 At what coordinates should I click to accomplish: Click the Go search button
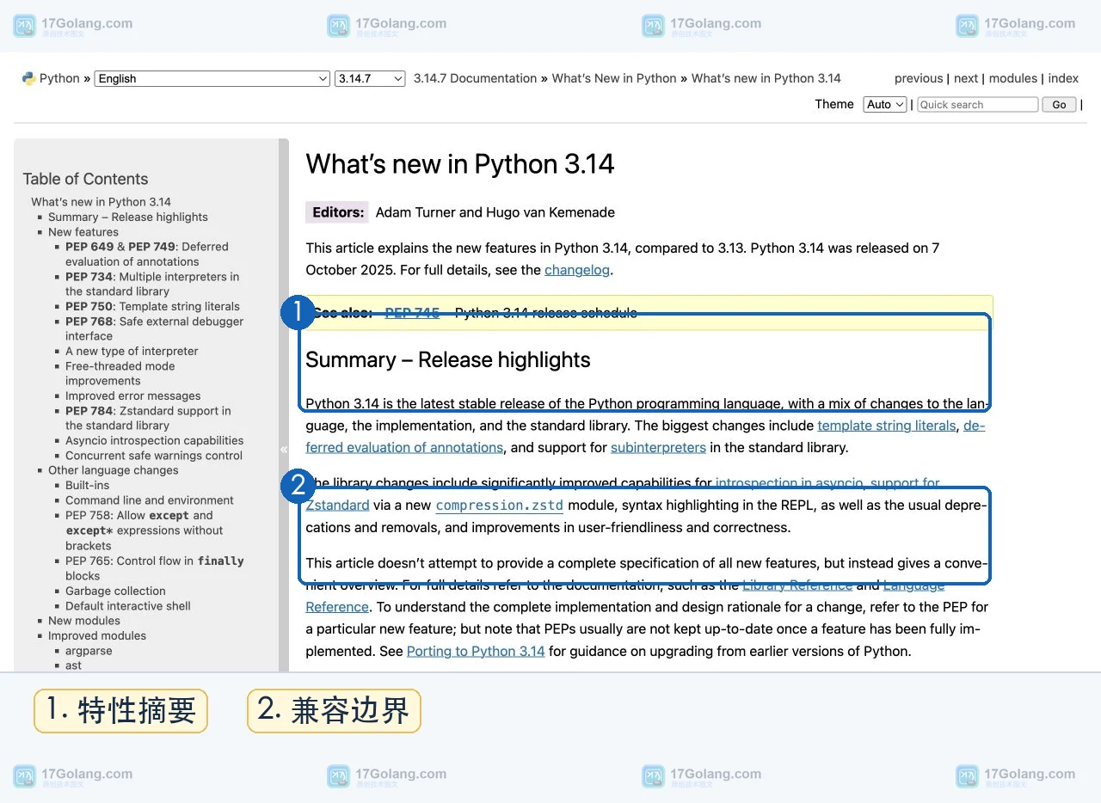click(1059, 104)
